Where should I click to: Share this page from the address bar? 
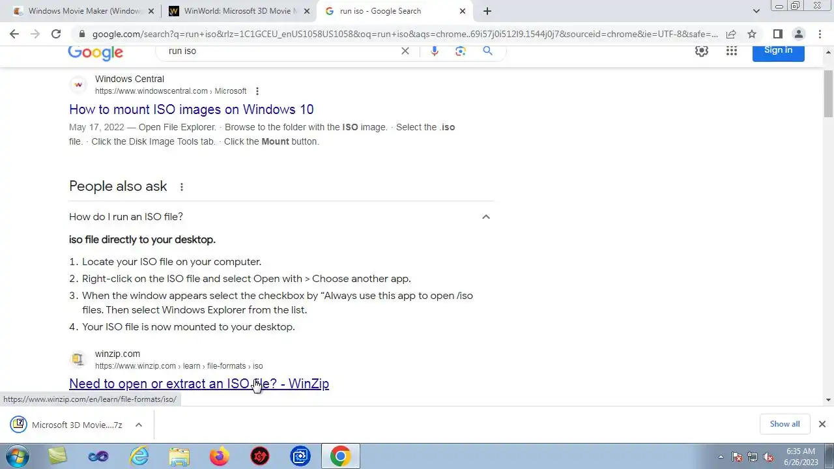pos(731,34)
